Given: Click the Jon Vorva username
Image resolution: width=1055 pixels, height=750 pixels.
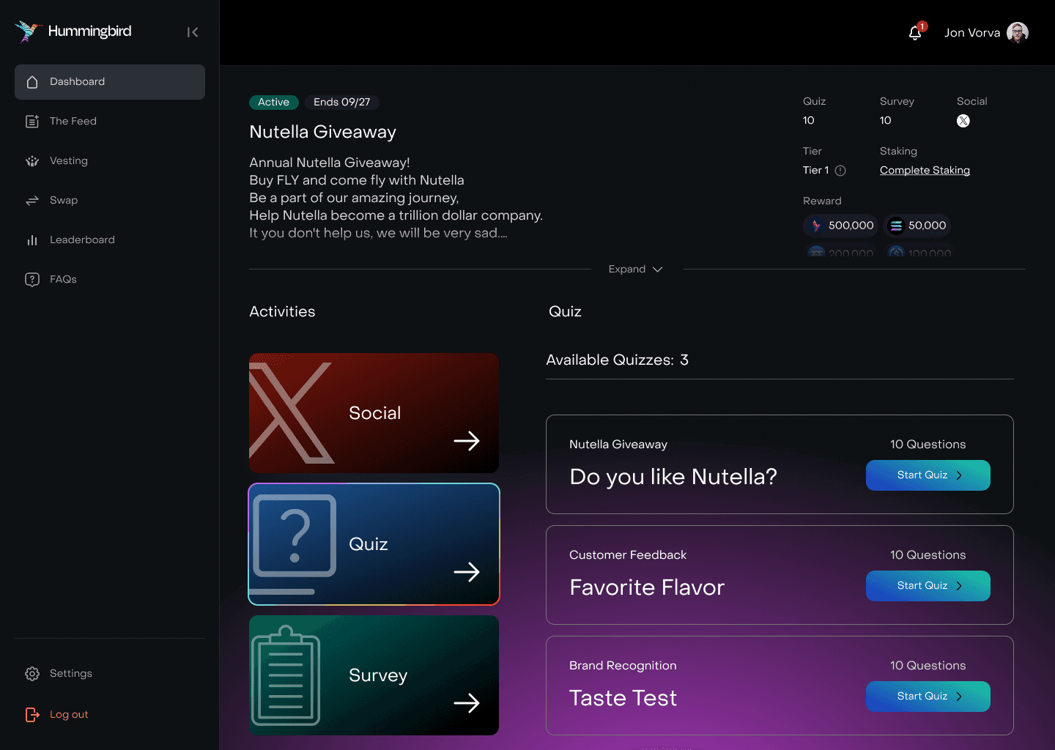Looking at the screenshot, I should (972, 33).
